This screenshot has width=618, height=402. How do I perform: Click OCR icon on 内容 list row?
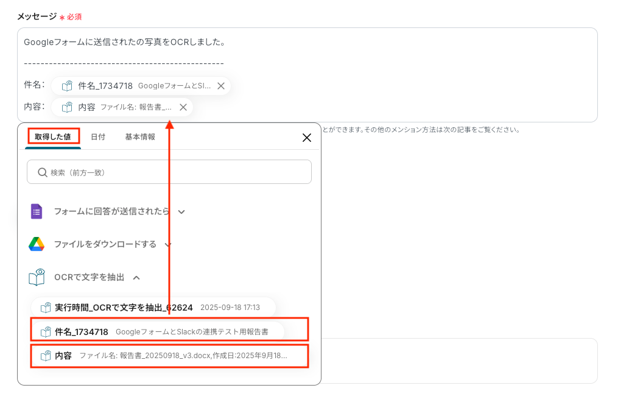click(x=46, y=356)
